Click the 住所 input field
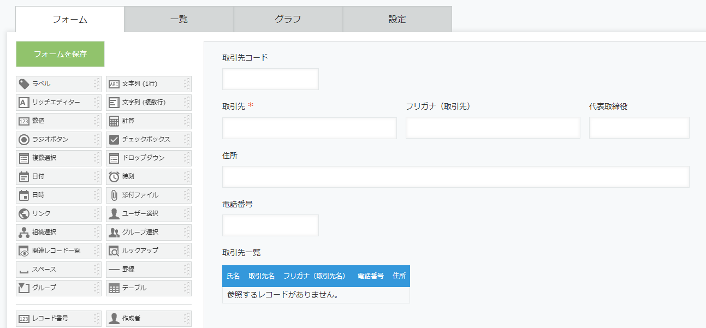 pyautogui.click(x=455, y=177)
